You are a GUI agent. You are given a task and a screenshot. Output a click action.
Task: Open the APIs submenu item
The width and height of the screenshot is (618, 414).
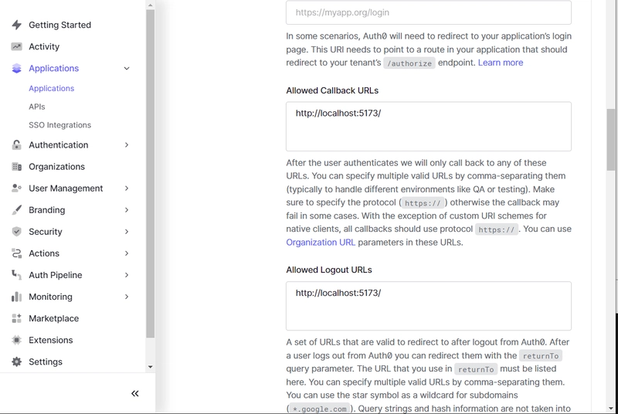pos(36,107)
